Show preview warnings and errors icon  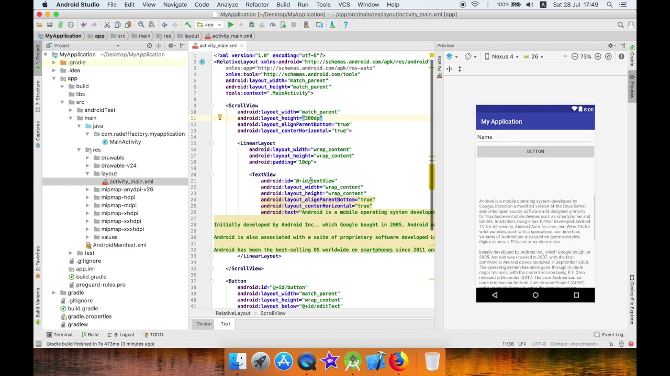coord(621,56)
